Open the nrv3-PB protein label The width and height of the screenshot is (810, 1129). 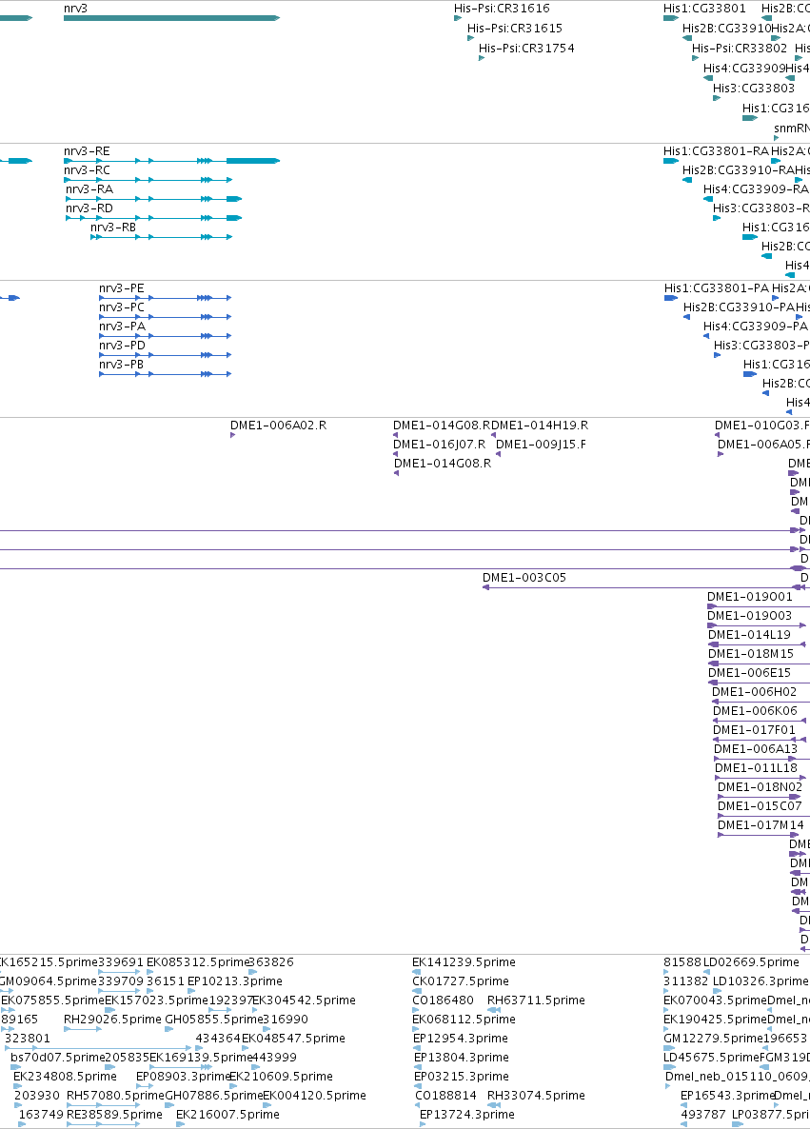(x=121, y=365)
